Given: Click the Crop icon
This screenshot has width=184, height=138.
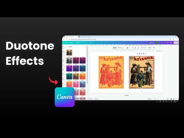Looking at the screenshot, I should pyautogui.click(x=133, y=48).
